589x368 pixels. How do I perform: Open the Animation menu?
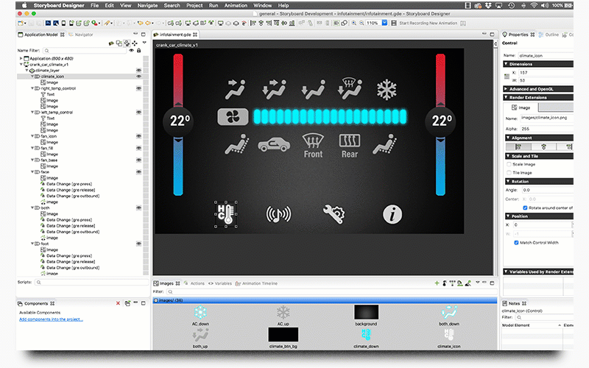click(235, 6)
